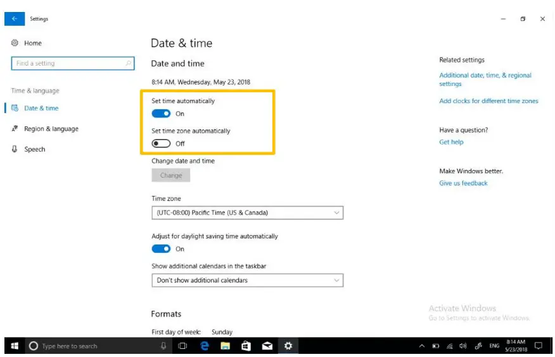Open the additional calendars dropdown
555x357 pixels.
point(248,281)
